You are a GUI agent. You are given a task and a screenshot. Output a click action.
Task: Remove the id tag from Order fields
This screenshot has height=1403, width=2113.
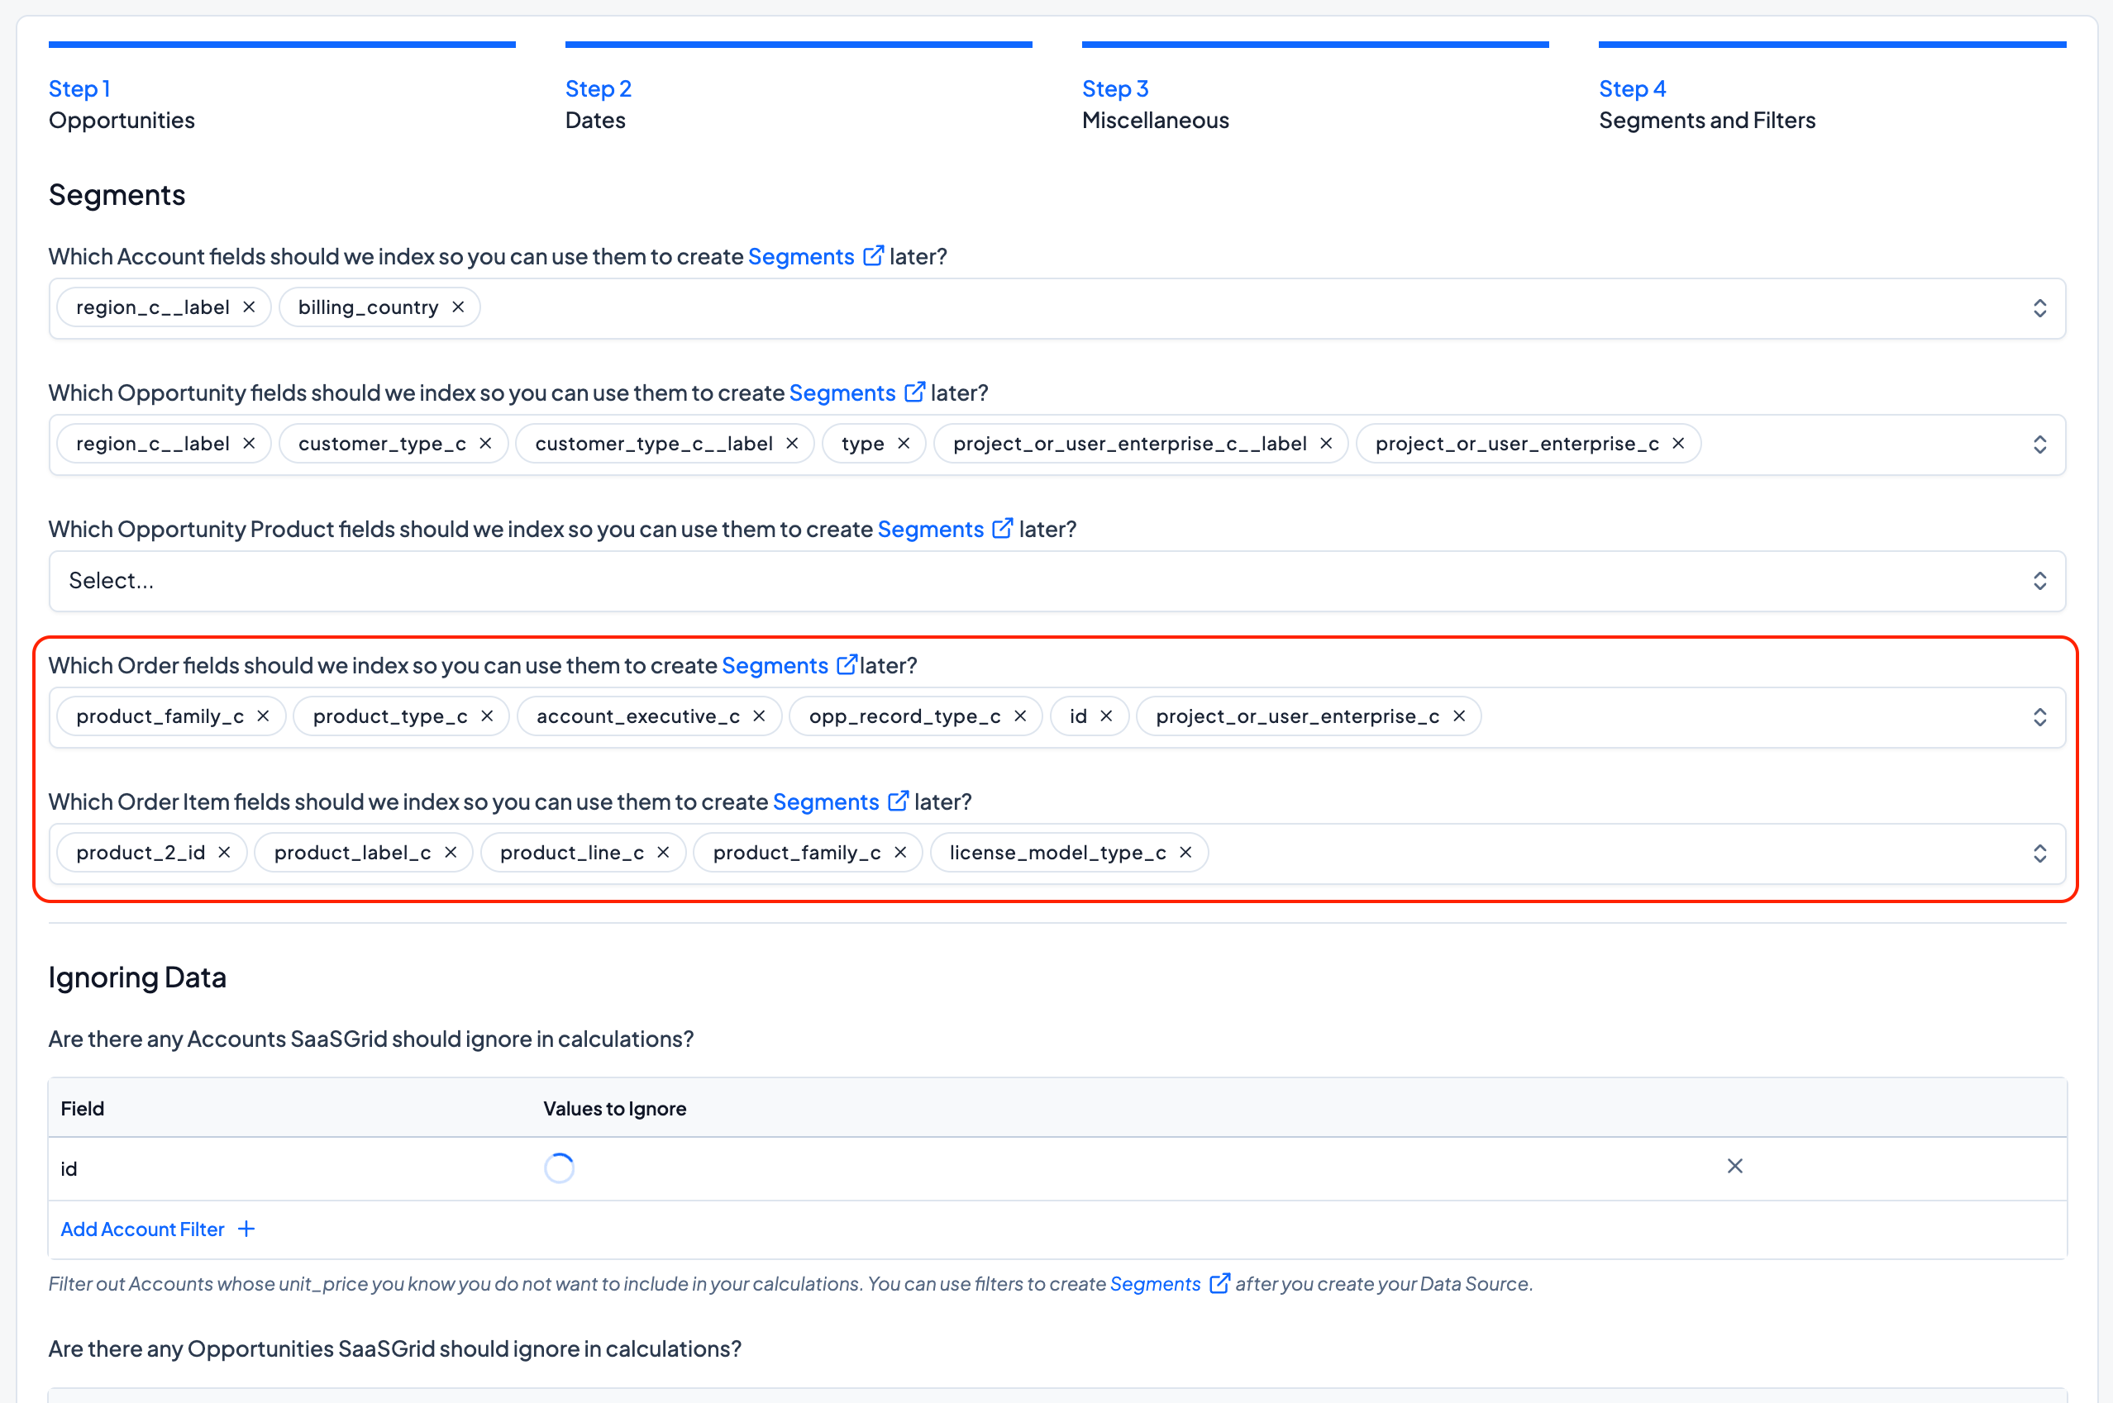(1106, 716)
